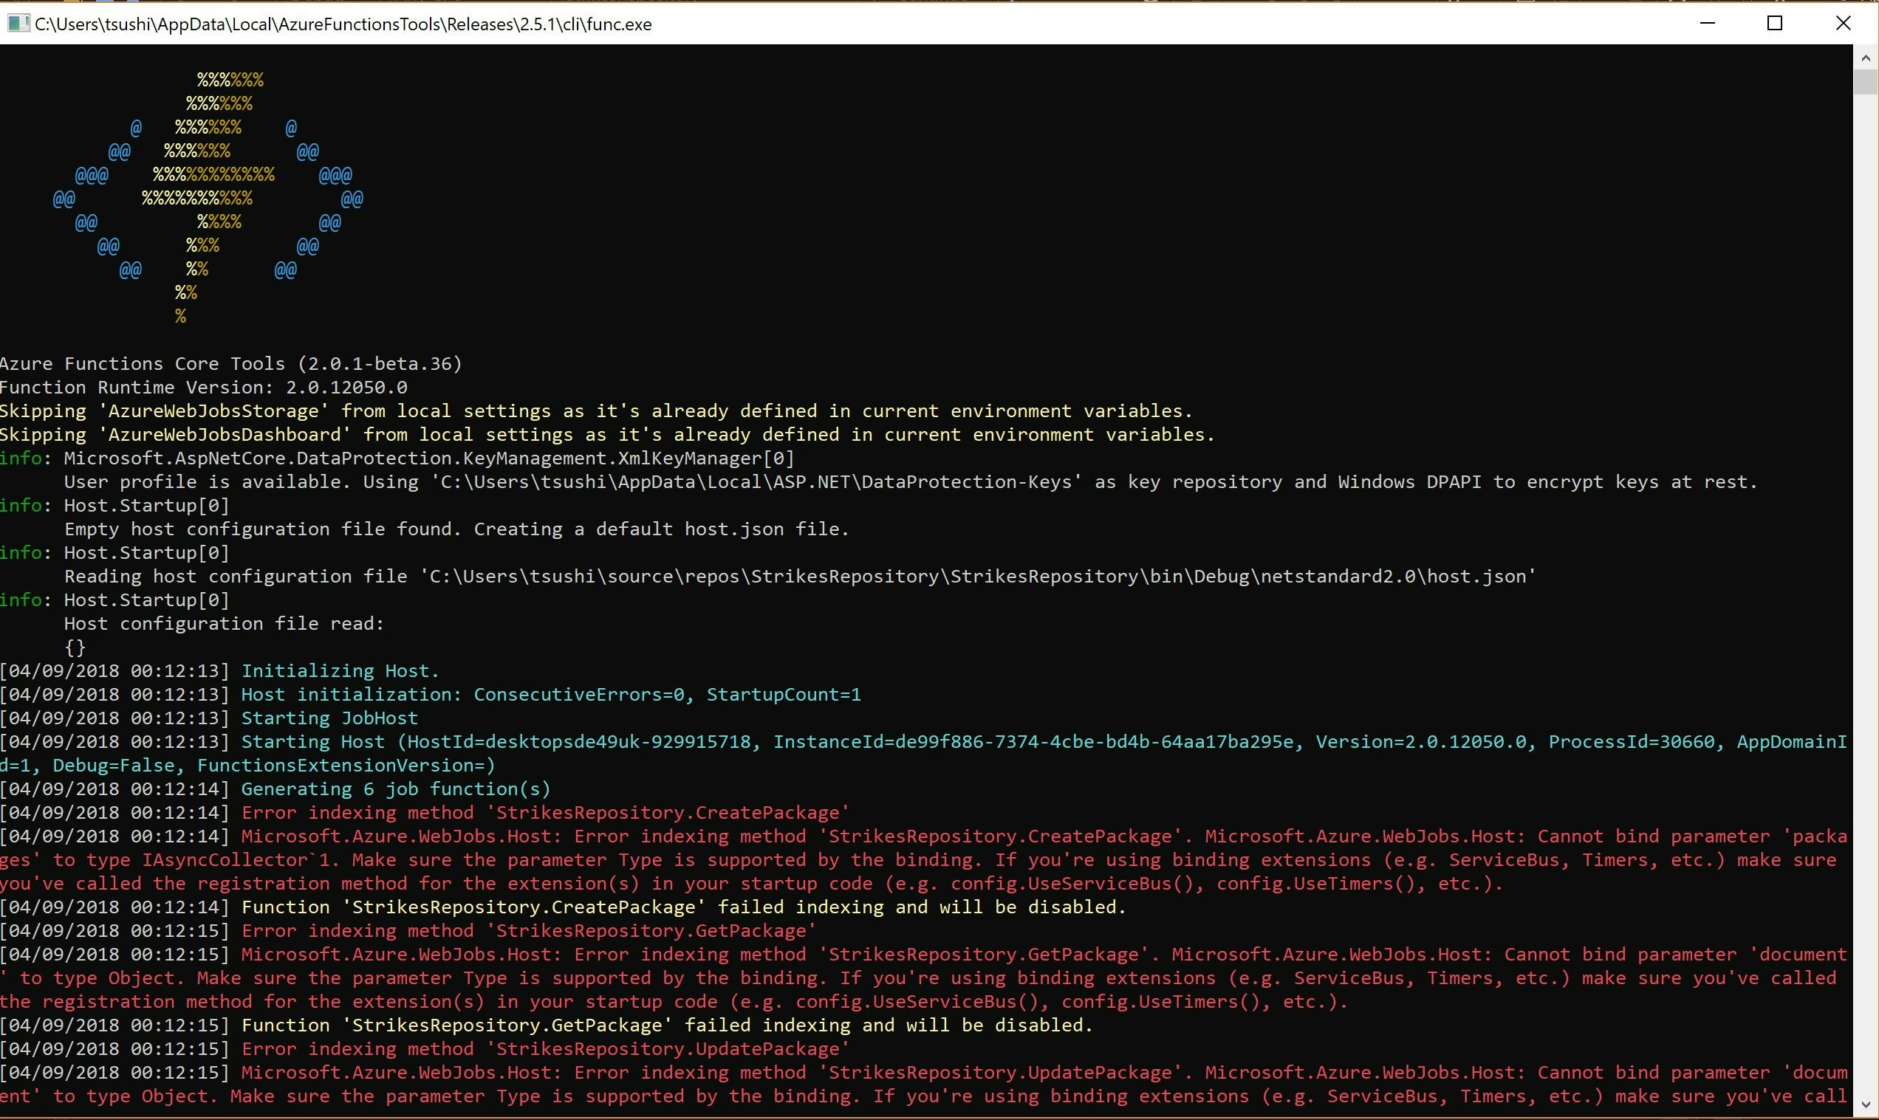
Task: Click the first red CreatePackage error line
Action: [x=545, y=813]
